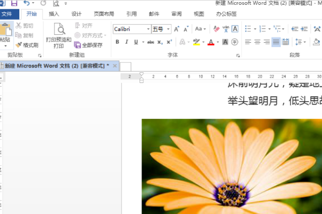This screenshot has height=214, width=322.
Task: Switch to the 审阅 ribbon tab
Action: (177, 14)
